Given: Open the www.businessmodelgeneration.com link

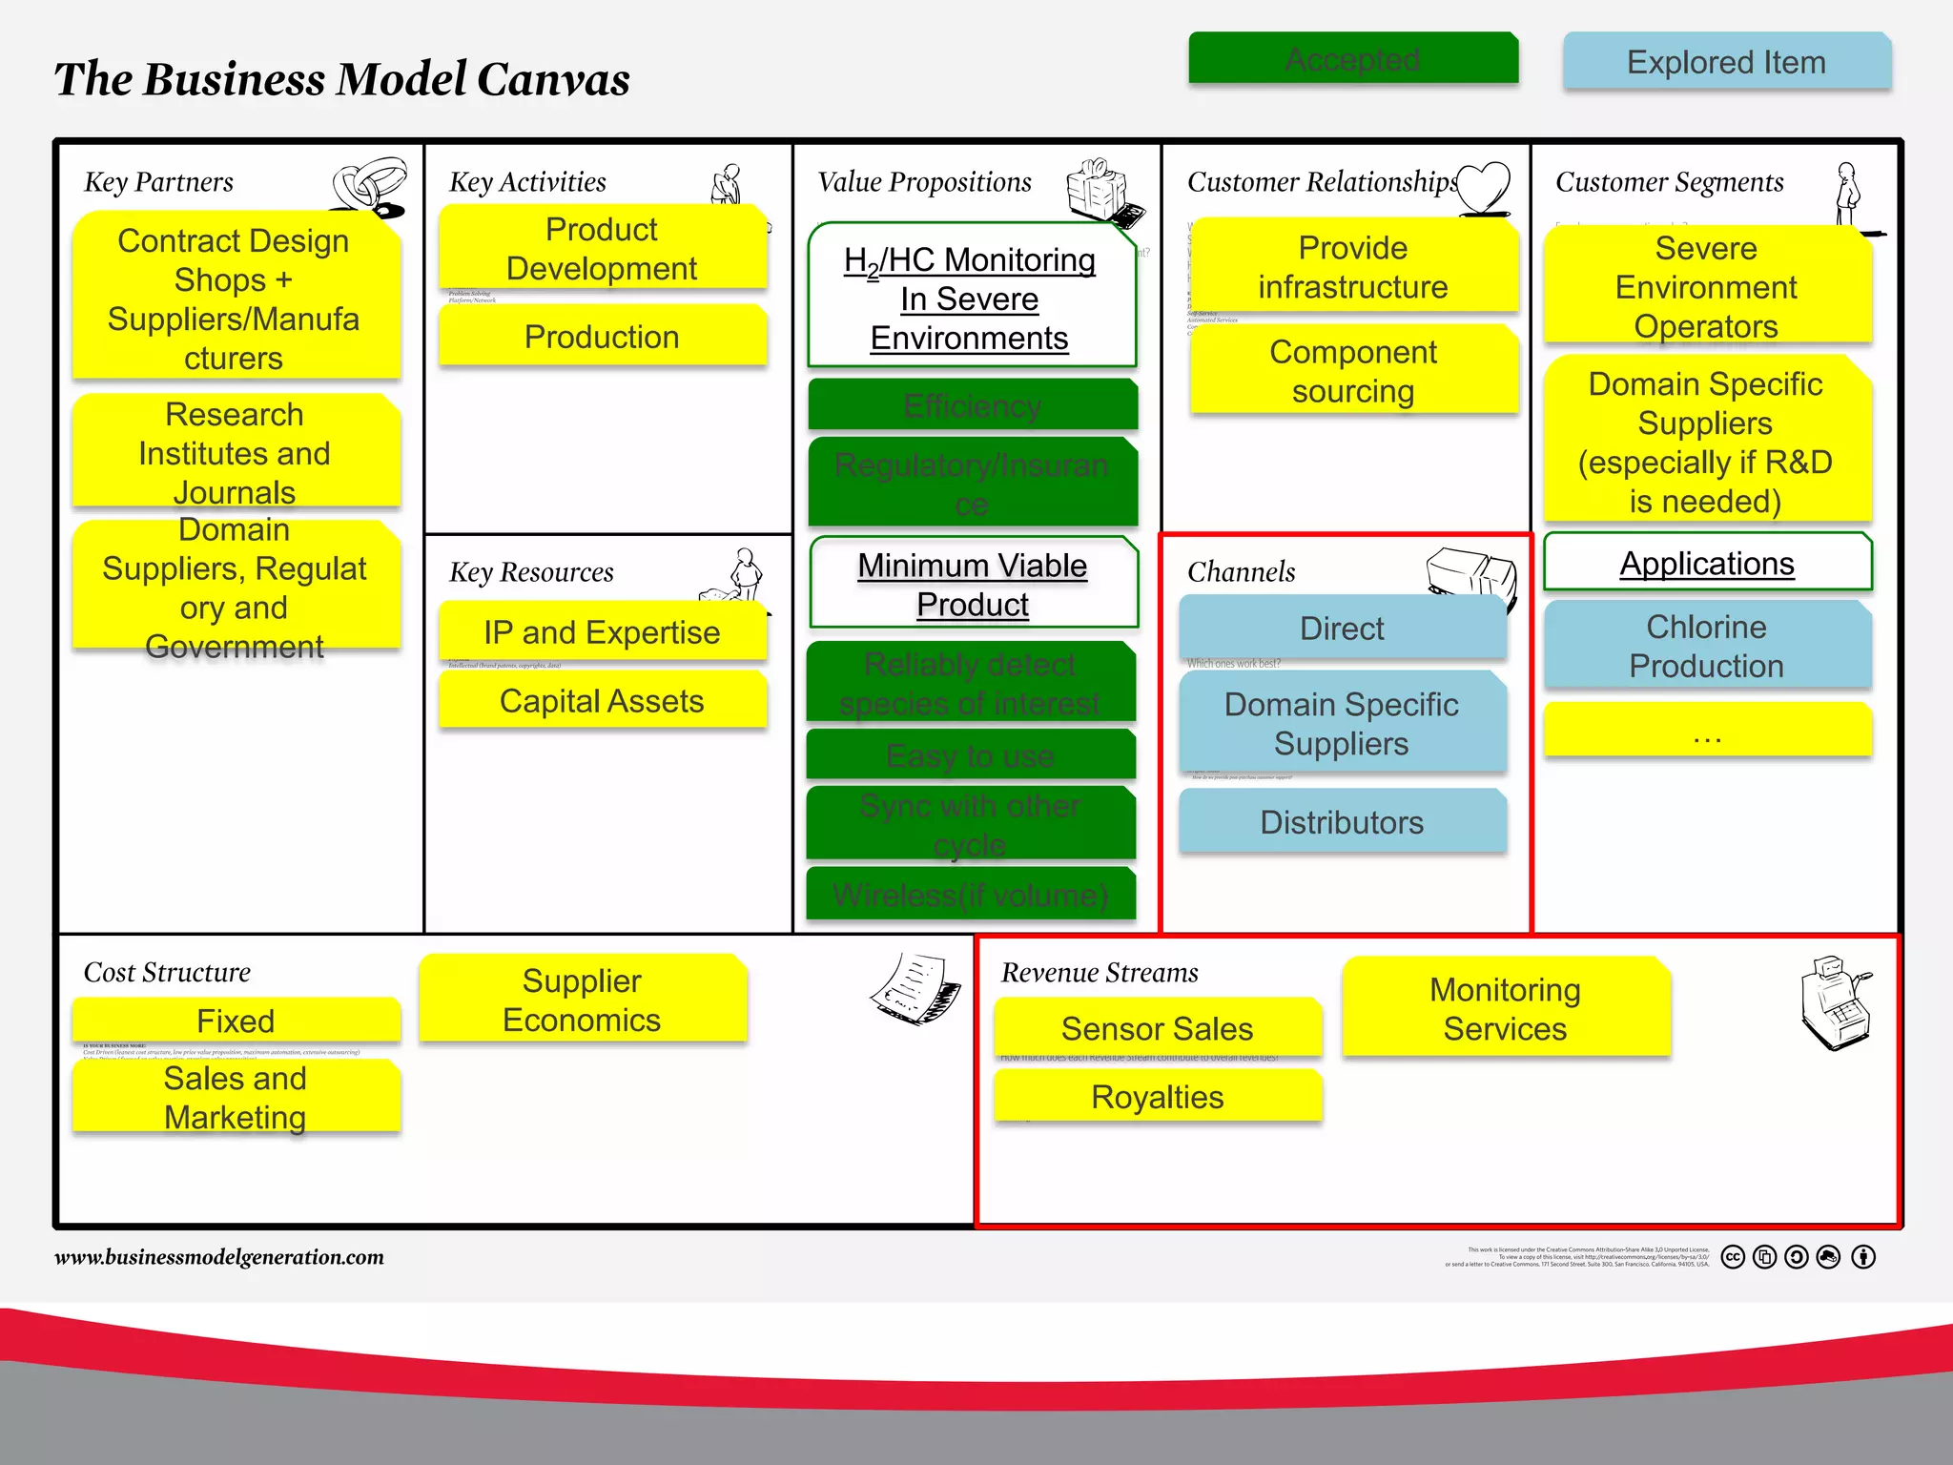Looking at the screenshot, I should click(218, 1257).
